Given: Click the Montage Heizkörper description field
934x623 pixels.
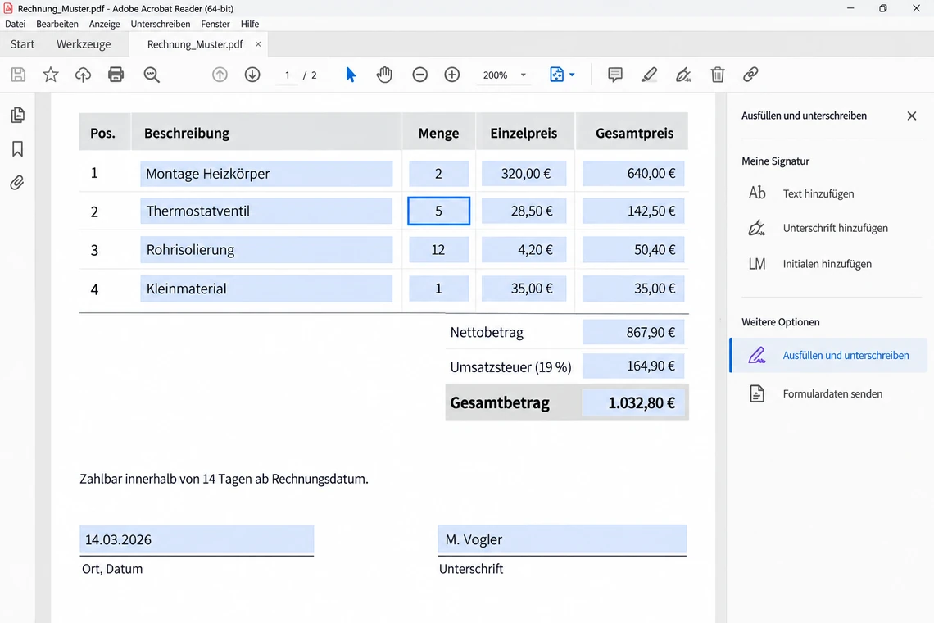Looking at the screenshot, I should pyautogui.click(x=266, y=174).
